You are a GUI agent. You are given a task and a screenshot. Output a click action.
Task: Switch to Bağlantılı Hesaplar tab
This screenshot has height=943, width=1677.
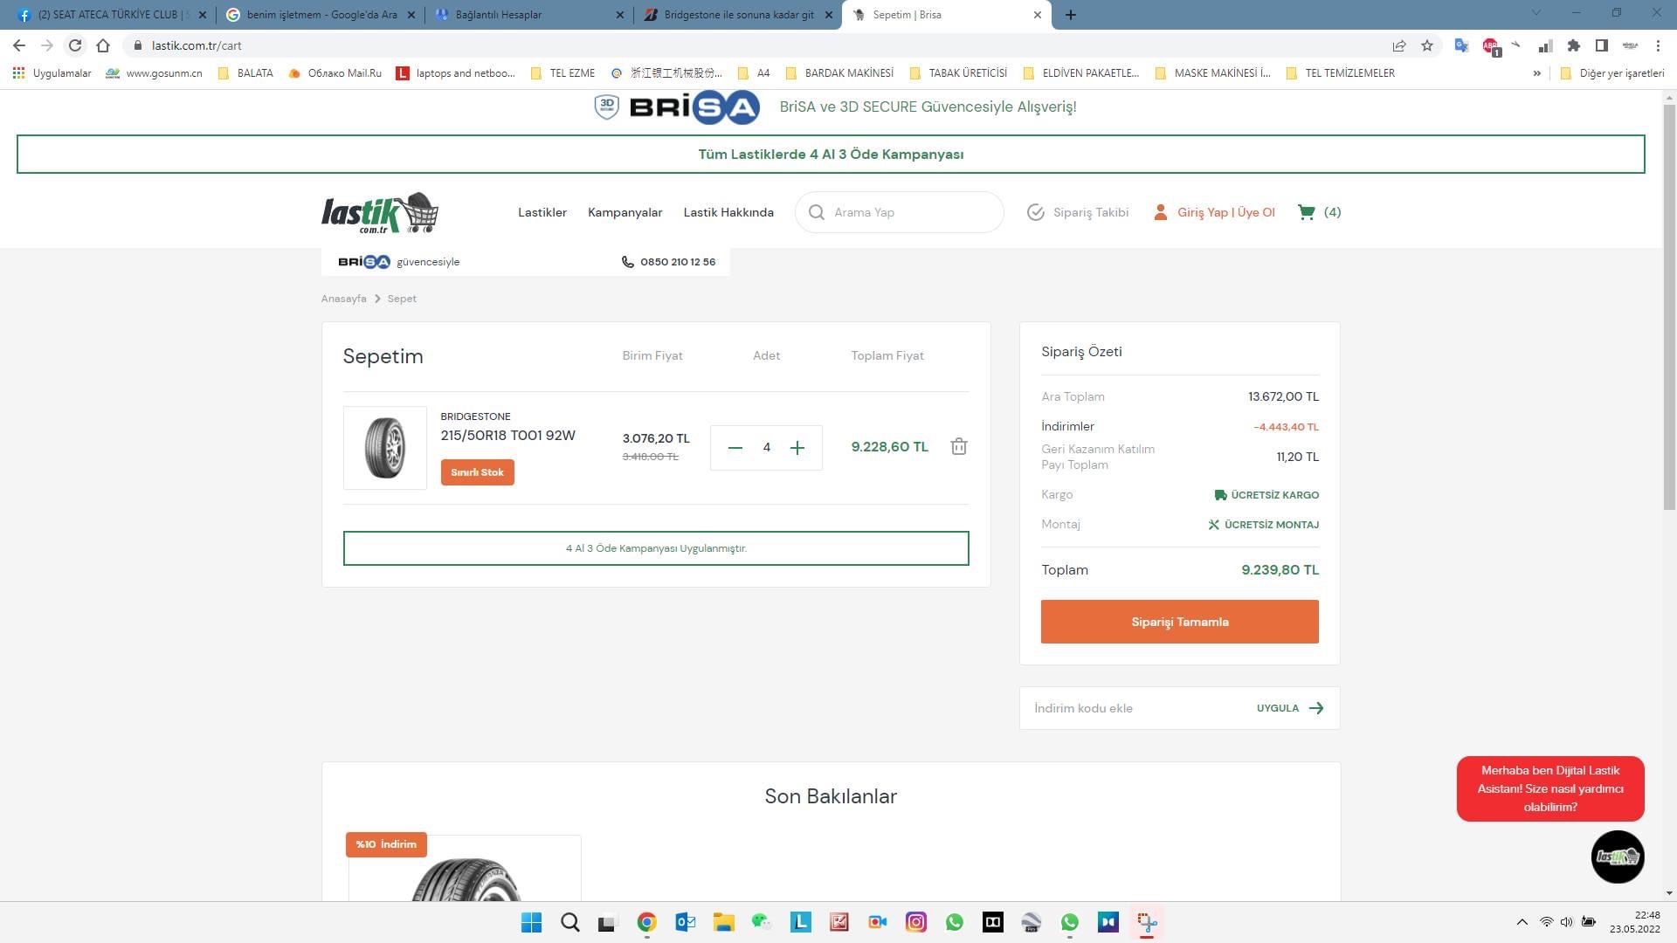click(528, 15)
